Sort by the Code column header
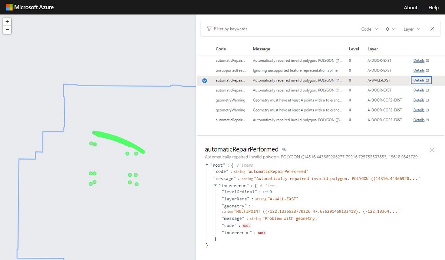The width and height of the screenshot is (445, 260). point(221,49)
